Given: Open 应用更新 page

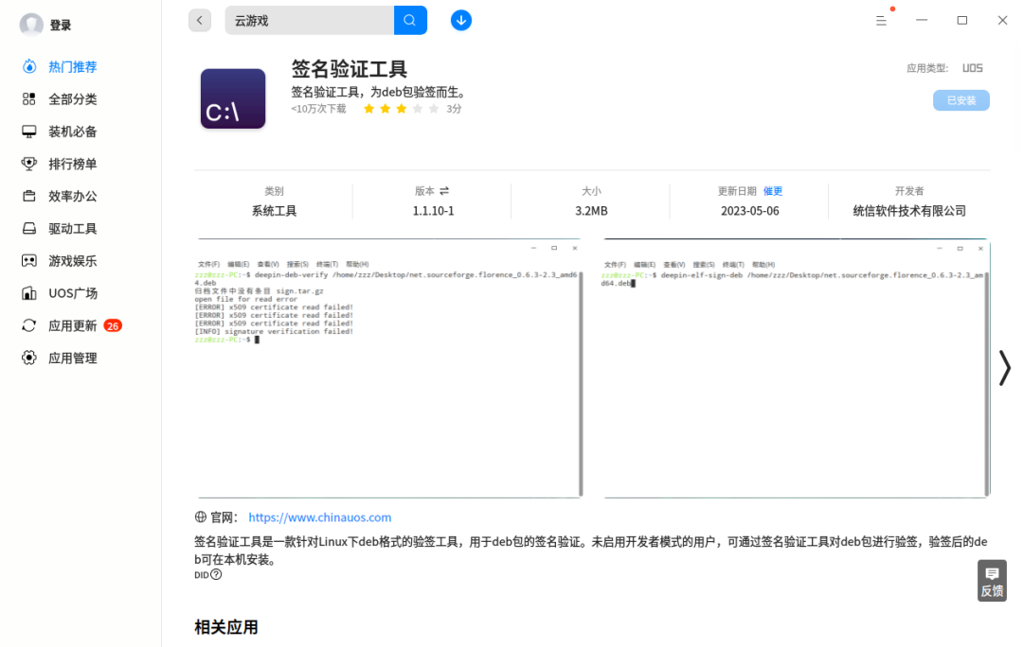Looking at the screenshot, I should (72, 325).
